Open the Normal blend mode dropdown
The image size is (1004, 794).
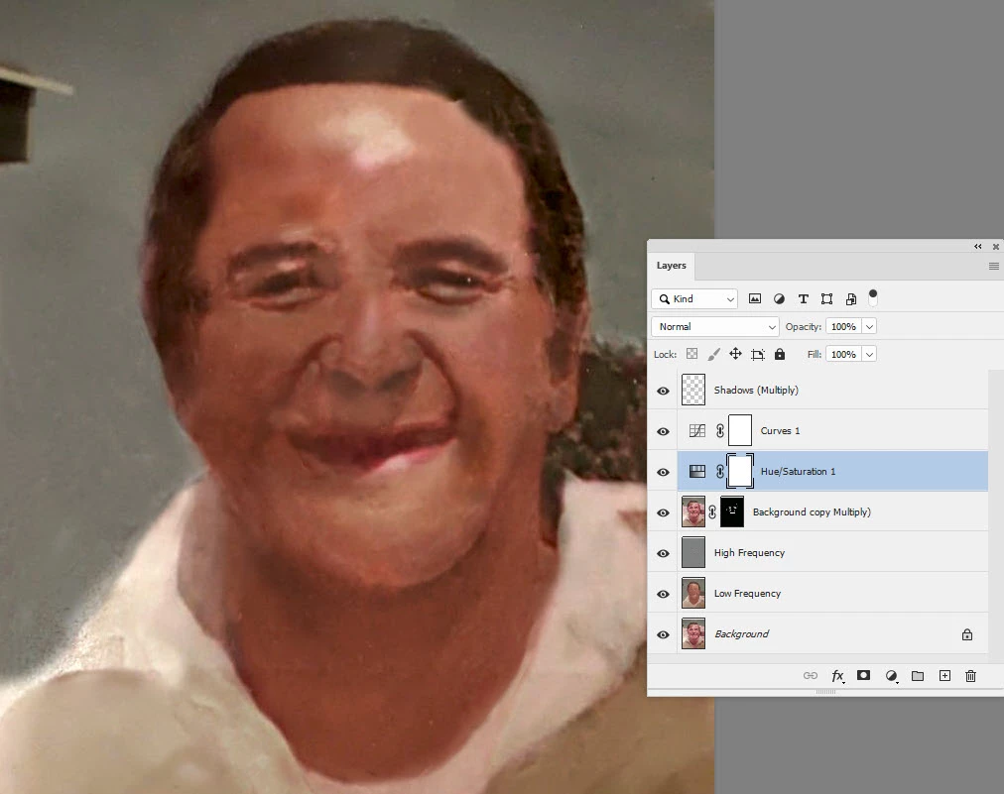715,326
